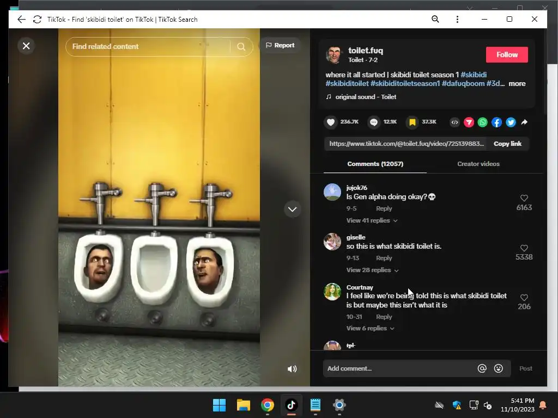
Task: Click the video URL field
Action: (x=405, y=144)
